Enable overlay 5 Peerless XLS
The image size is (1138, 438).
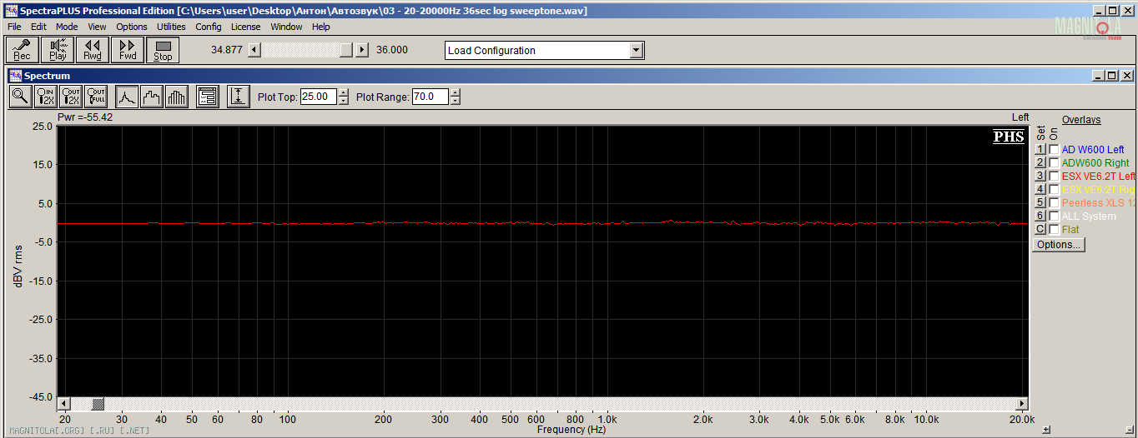[x=1055, y=203]
